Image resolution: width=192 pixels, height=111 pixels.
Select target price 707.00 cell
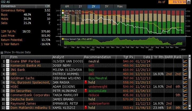(x=128, y=78)
